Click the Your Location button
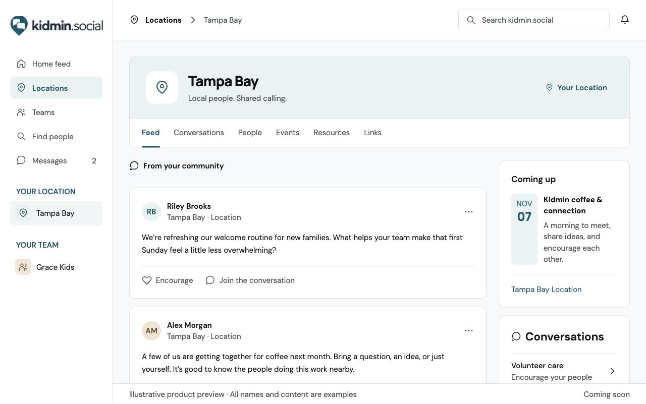646x404 pixels. 576,87
